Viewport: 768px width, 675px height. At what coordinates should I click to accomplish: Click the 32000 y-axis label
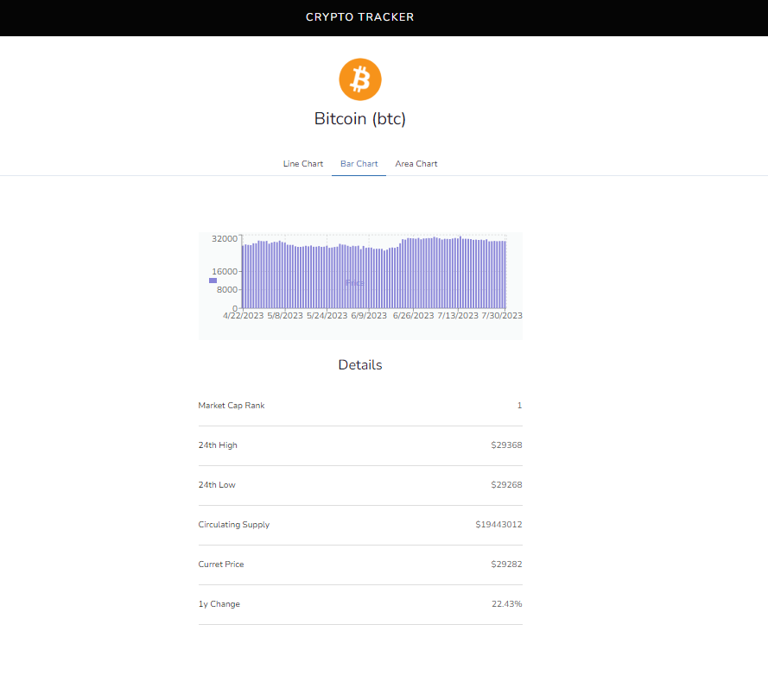click(225, 239)
